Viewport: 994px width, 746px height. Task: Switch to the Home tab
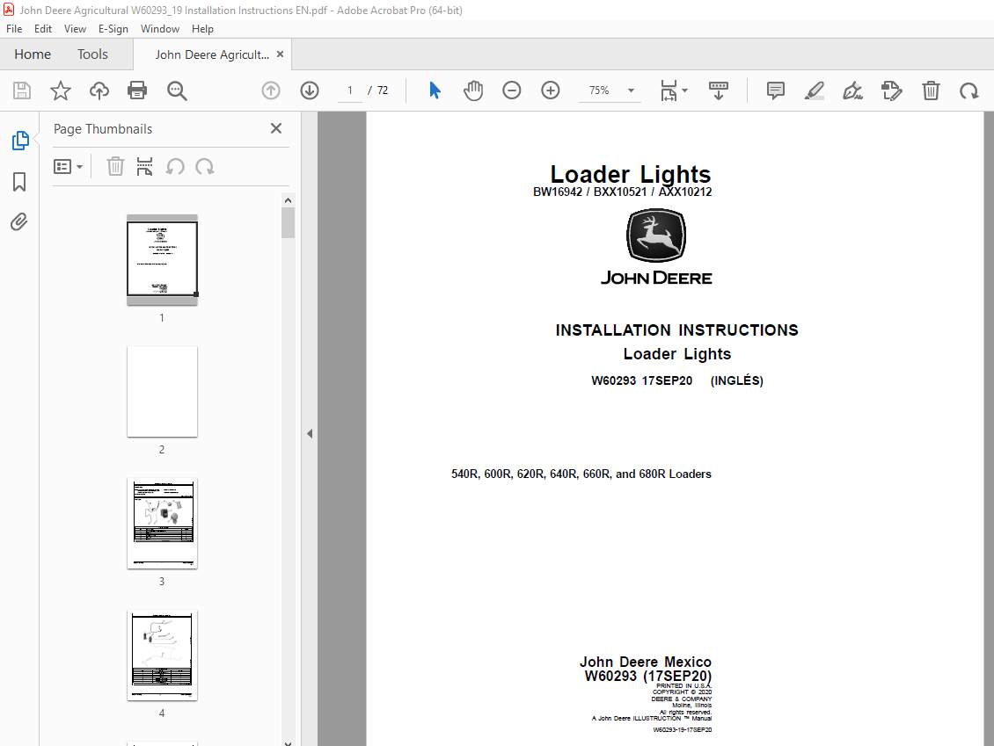coord(33,54)
